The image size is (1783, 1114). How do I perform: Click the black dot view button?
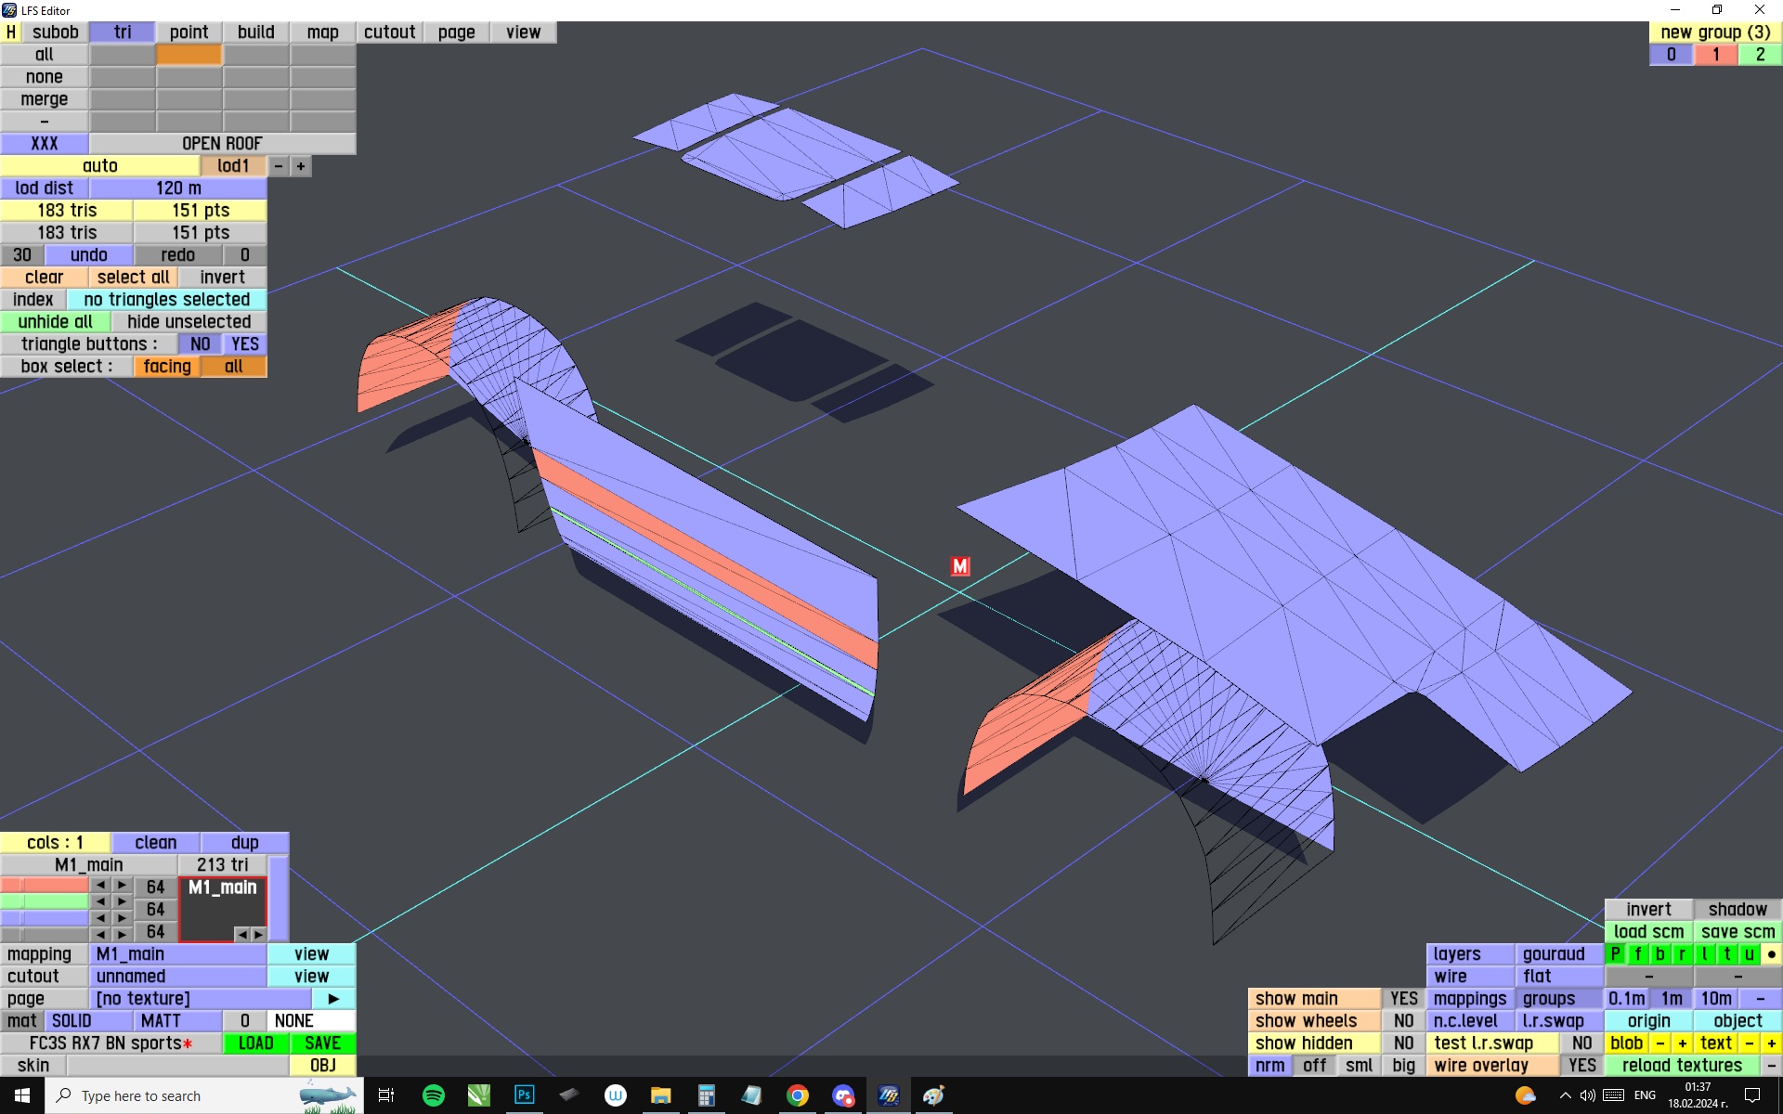pyautogui.click(x=1771, y=954)
